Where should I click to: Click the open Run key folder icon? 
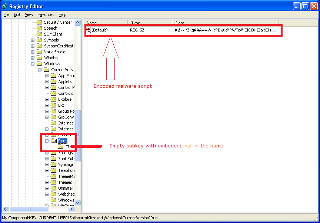click(54, 141)
